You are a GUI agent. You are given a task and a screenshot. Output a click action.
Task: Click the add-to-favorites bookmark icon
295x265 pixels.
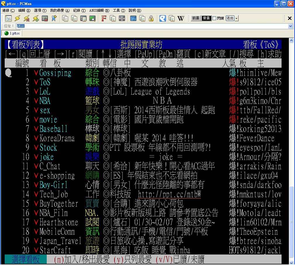(x=54, y=18)
